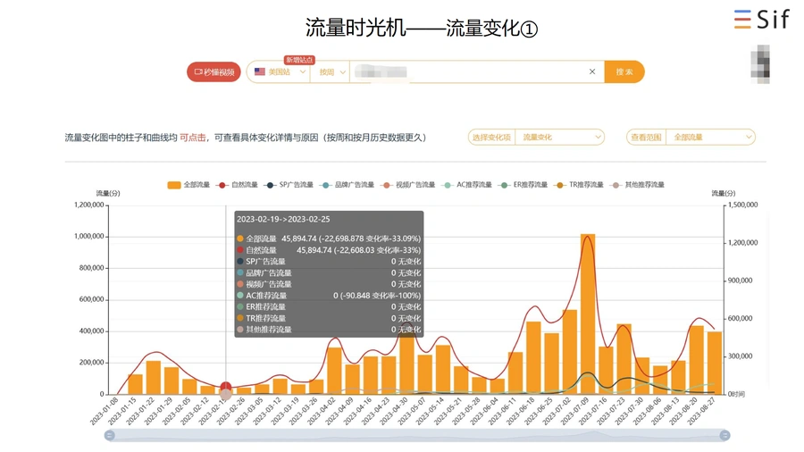Screen dimensions: 804x452
Task: Open the 全部流量 view range dropdown
Action: (x=710, y=138)
